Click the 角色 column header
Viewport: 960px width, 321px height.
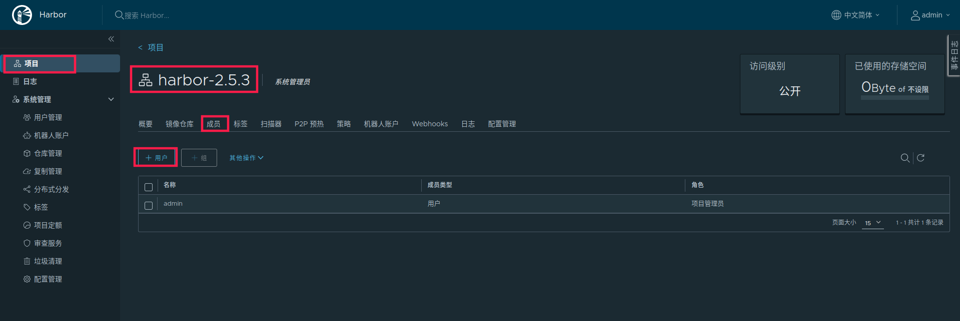click(x=697, y=185)
